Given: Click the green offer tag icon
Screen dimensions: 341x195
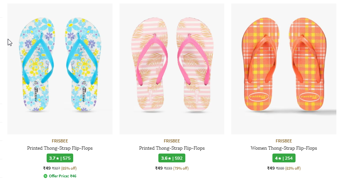Looking at the screenshot, I should 45,176.
